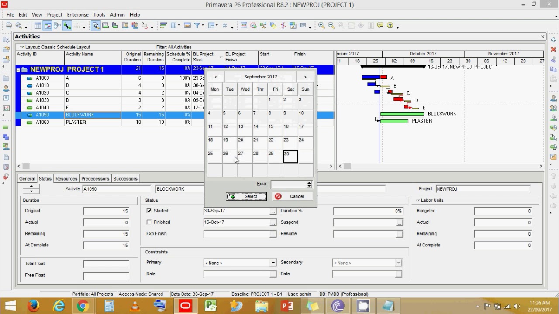
Task: Click the Cancel button in the calendar
Action: [292, 196]
